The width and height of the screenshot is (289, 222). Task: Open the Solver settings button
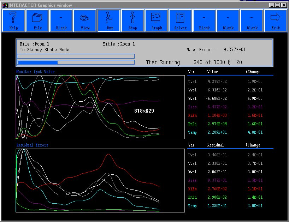[x=180, y=21]
